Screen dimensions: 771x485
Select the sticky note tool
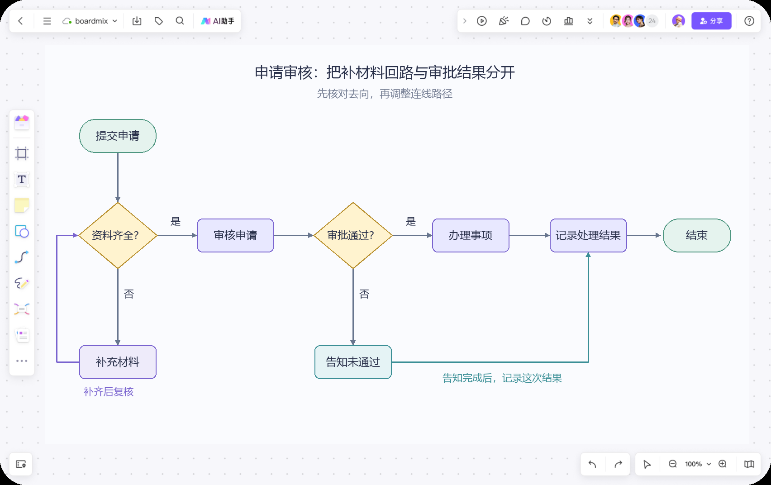click(22, 205)
